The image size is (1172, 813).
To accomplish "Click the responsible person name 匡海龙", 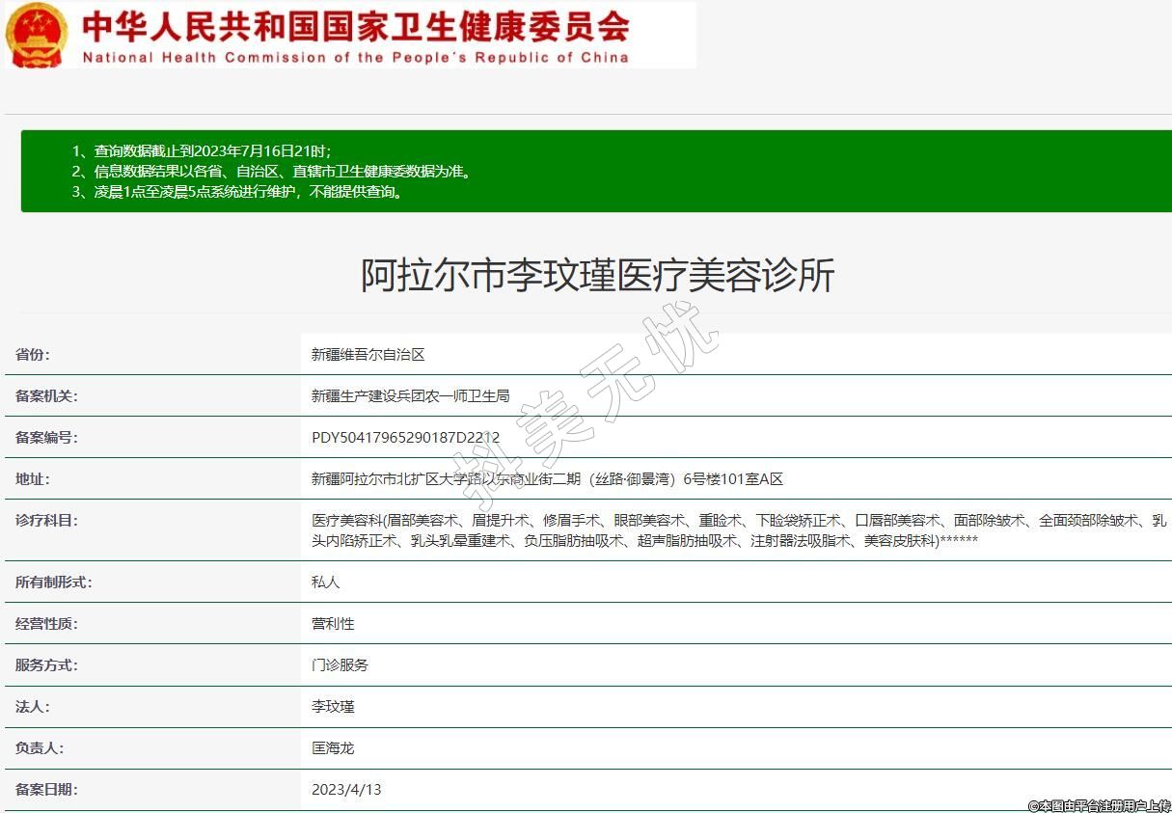I will (333, 748).
